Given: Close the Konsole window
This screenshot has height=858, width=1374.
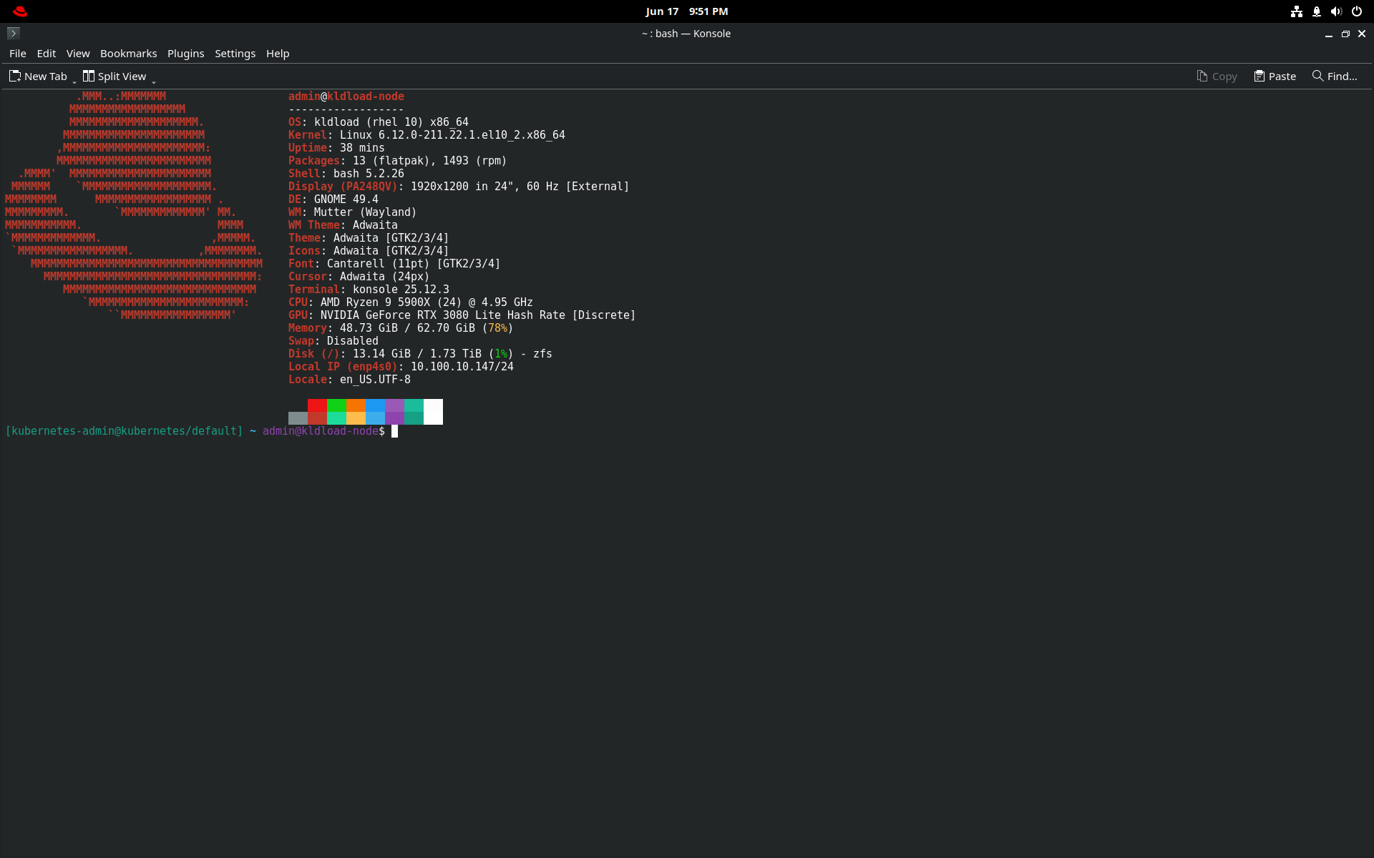Looking at the screenshot, I should pyautogui.click(x=1362, y=34).
